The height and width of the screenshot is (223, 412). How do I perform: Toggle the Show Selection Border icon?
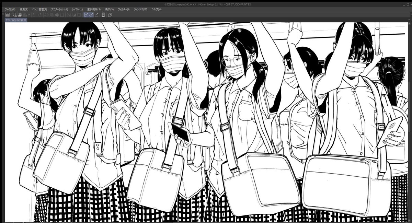click(79, 15)
